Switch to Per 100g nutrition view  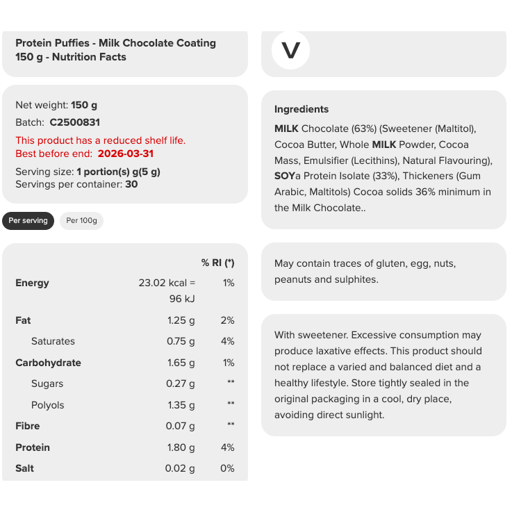pyautogui.click(x=81, y=221)
